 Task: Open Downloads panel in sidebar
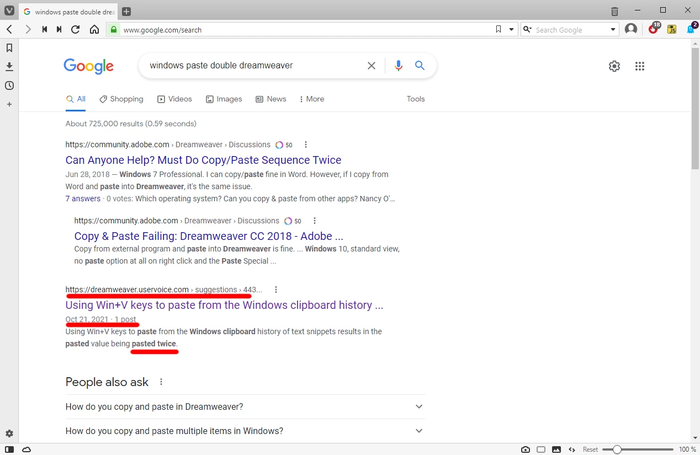pyautogui.click(x=9, y=67)
